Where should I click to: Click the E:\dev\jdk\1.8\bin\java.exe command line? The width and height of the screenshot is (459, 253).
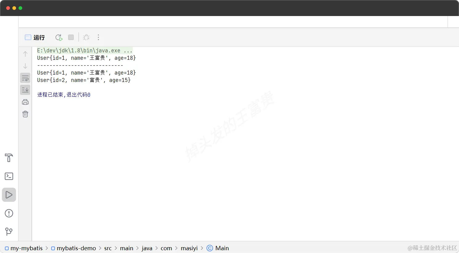[85, 51]
